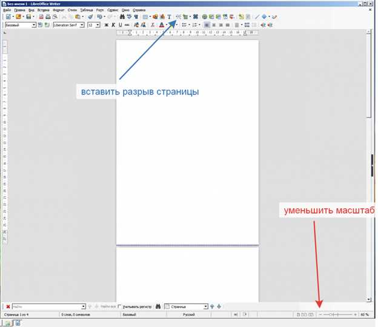Screen dimensions: 378x327
Task: Expand the paragraph style dropdown Базовый
Action: point(34,25)
